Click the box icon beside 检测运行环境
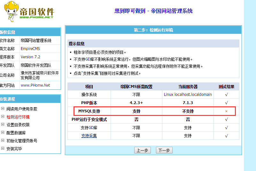The height and width of the screenshot is (171, 256). click(3, 116)
